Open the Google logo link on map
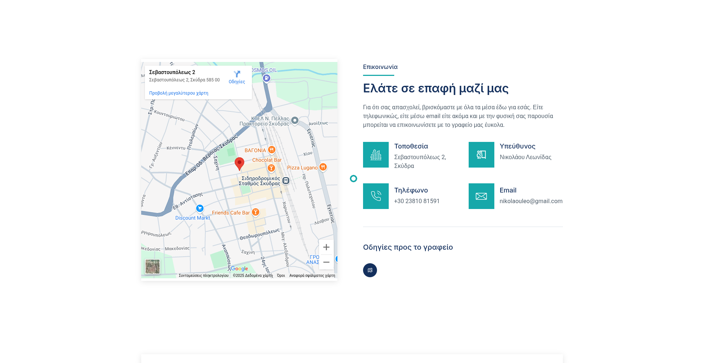 (239, 269)
